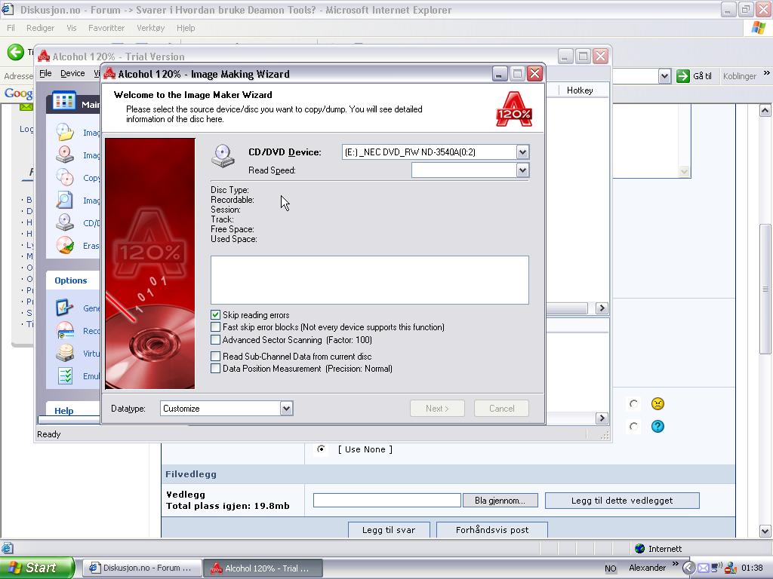The width and height of the screenshot is (773, 579).
Task: Click the Legg til svar button
Action: (x=389, y=530)
